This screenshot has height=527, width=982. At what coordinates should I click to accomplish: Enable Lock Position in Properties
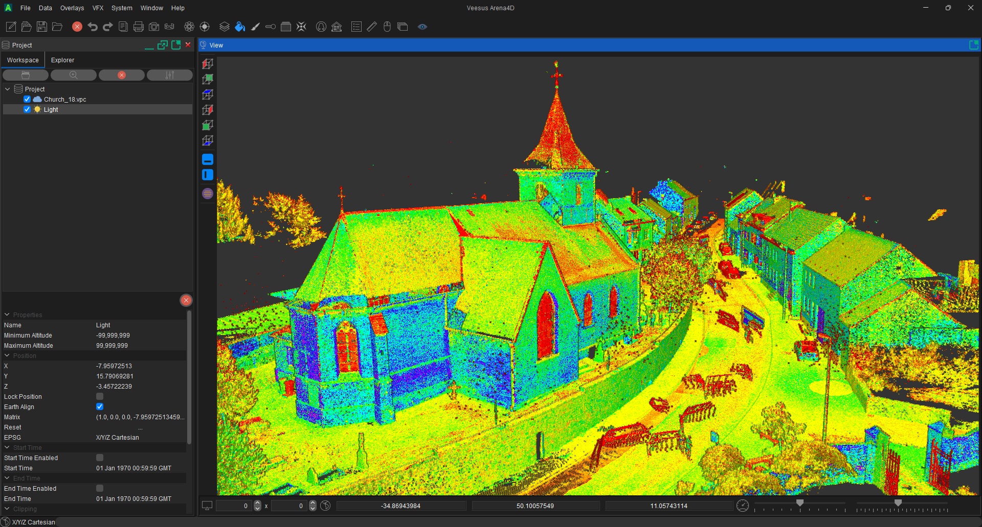pos(100,397)
